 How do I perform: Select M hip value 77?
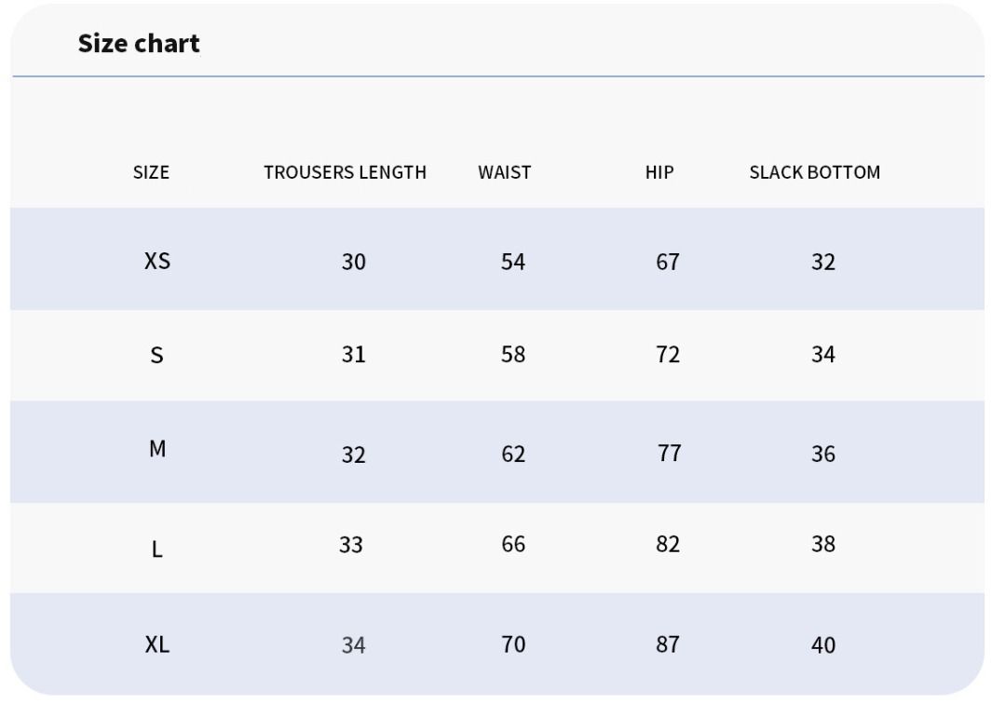[670, 453]
